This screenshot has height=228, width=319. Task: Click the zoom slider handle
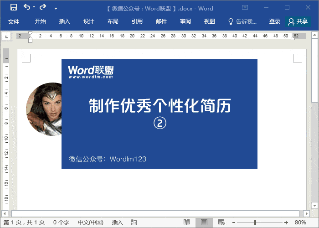pyautogui.click(x=255, y=223)
